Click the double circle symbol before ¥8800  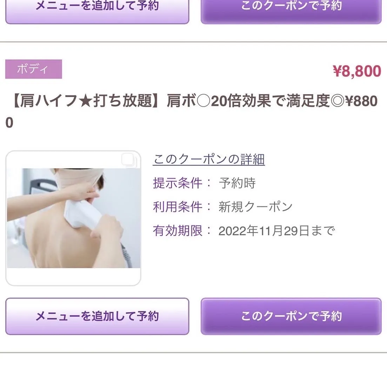point(337,101)
